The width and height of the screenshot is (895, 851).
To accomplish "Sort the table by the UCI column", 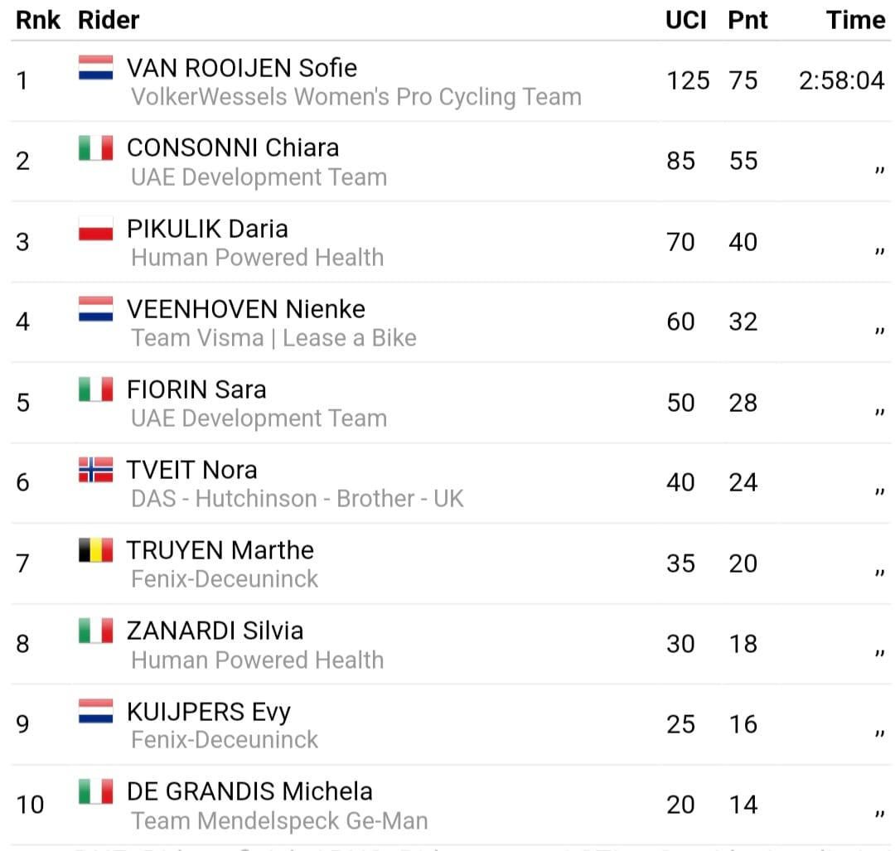I will (685, 20).
